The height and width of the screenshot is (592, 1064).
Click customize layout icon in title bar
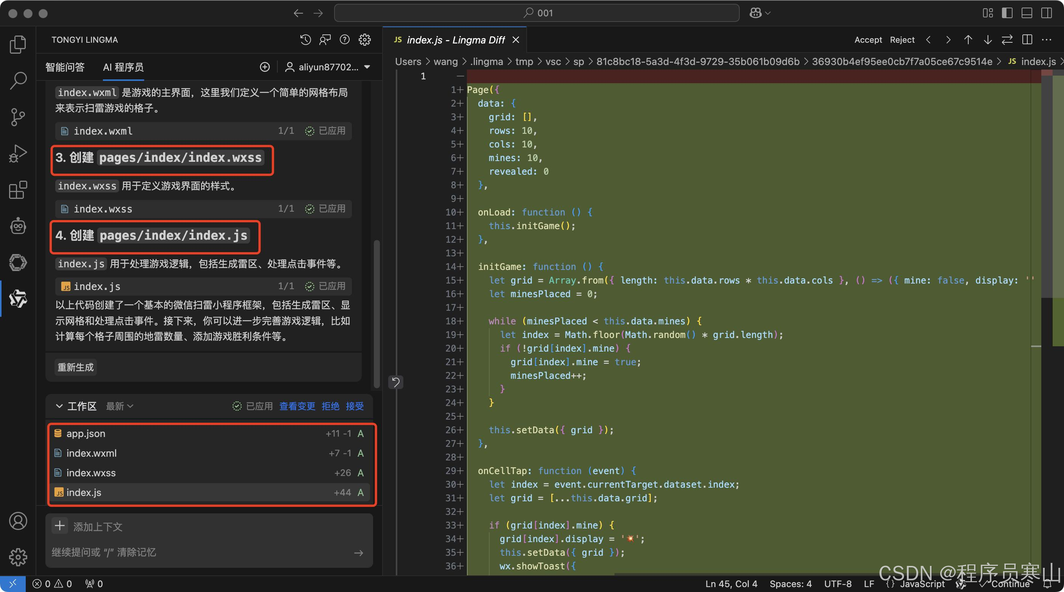[988, 13]
